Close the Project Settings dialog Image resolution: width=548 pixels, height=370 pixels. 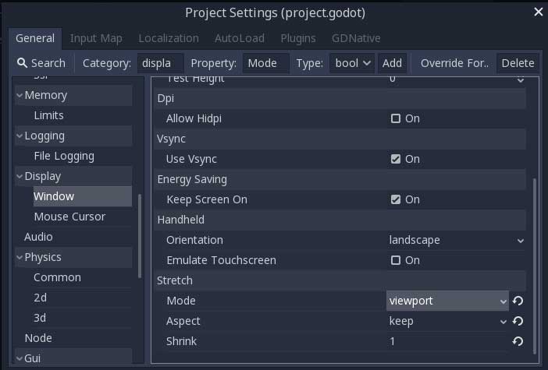538,12
